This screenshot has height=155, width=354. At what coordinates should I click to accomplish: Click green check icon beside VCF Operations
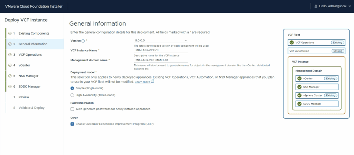coord(292,43)
